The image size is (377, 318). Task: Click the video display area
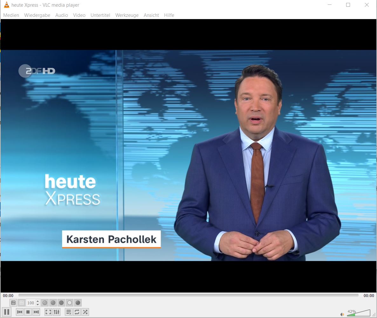(188, 156)
